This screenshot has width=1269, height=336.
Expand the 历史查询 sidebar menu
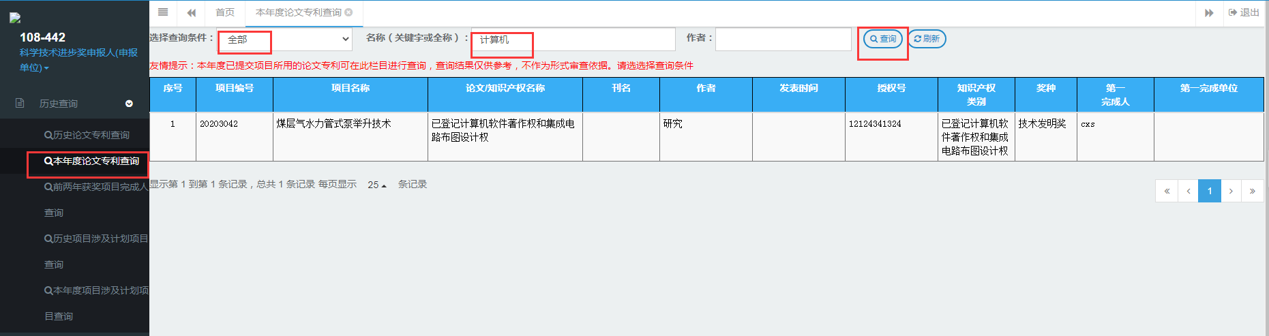click(74, 104)
